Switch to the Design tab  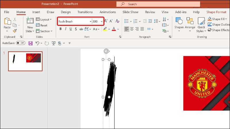66,12
